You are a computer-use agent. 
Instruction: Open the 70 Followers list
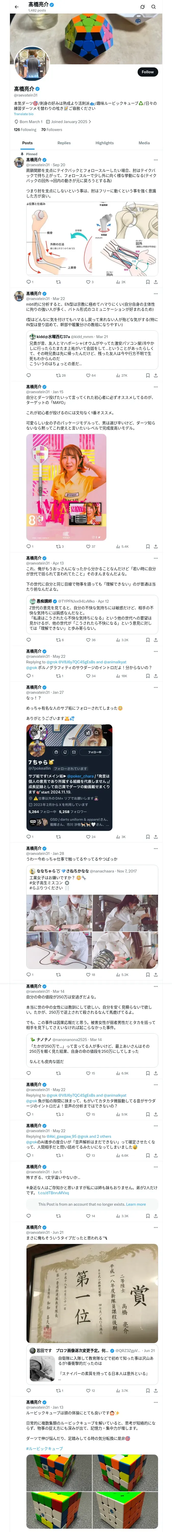pos(51,129)
